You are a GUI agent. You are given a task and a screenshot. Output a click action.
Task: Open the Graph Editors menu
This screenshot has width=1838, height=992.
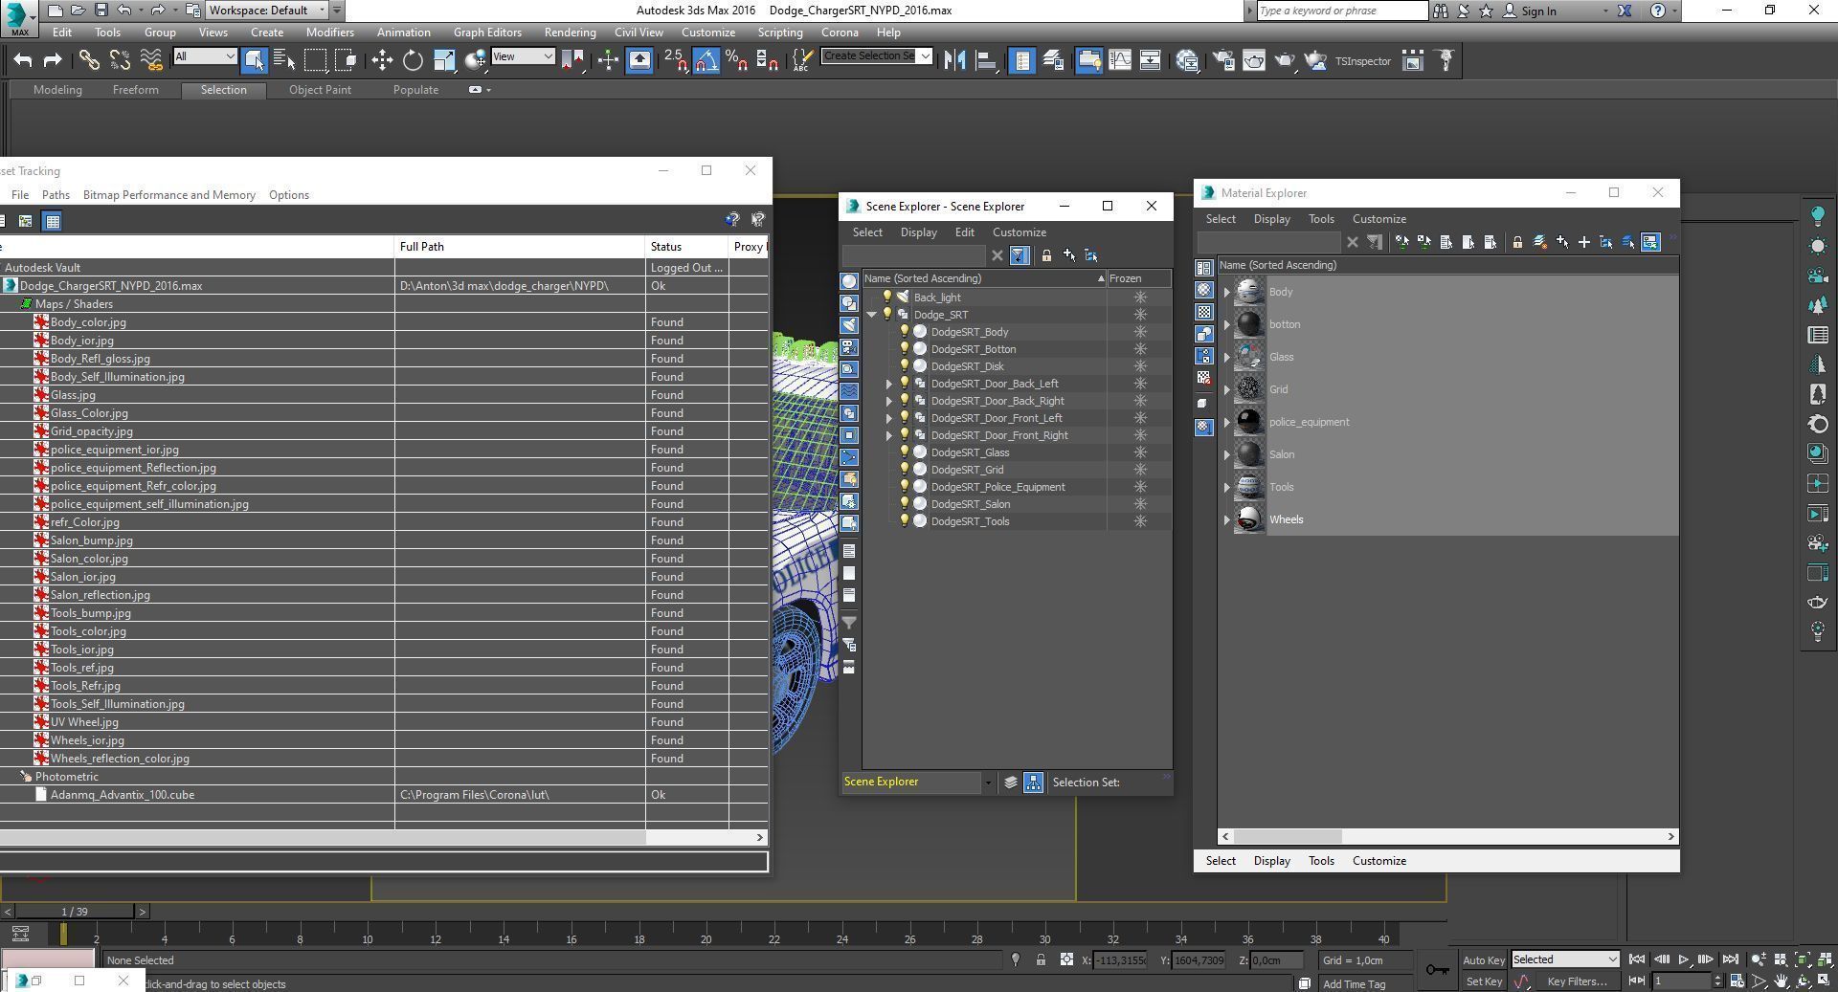[487, 33]
